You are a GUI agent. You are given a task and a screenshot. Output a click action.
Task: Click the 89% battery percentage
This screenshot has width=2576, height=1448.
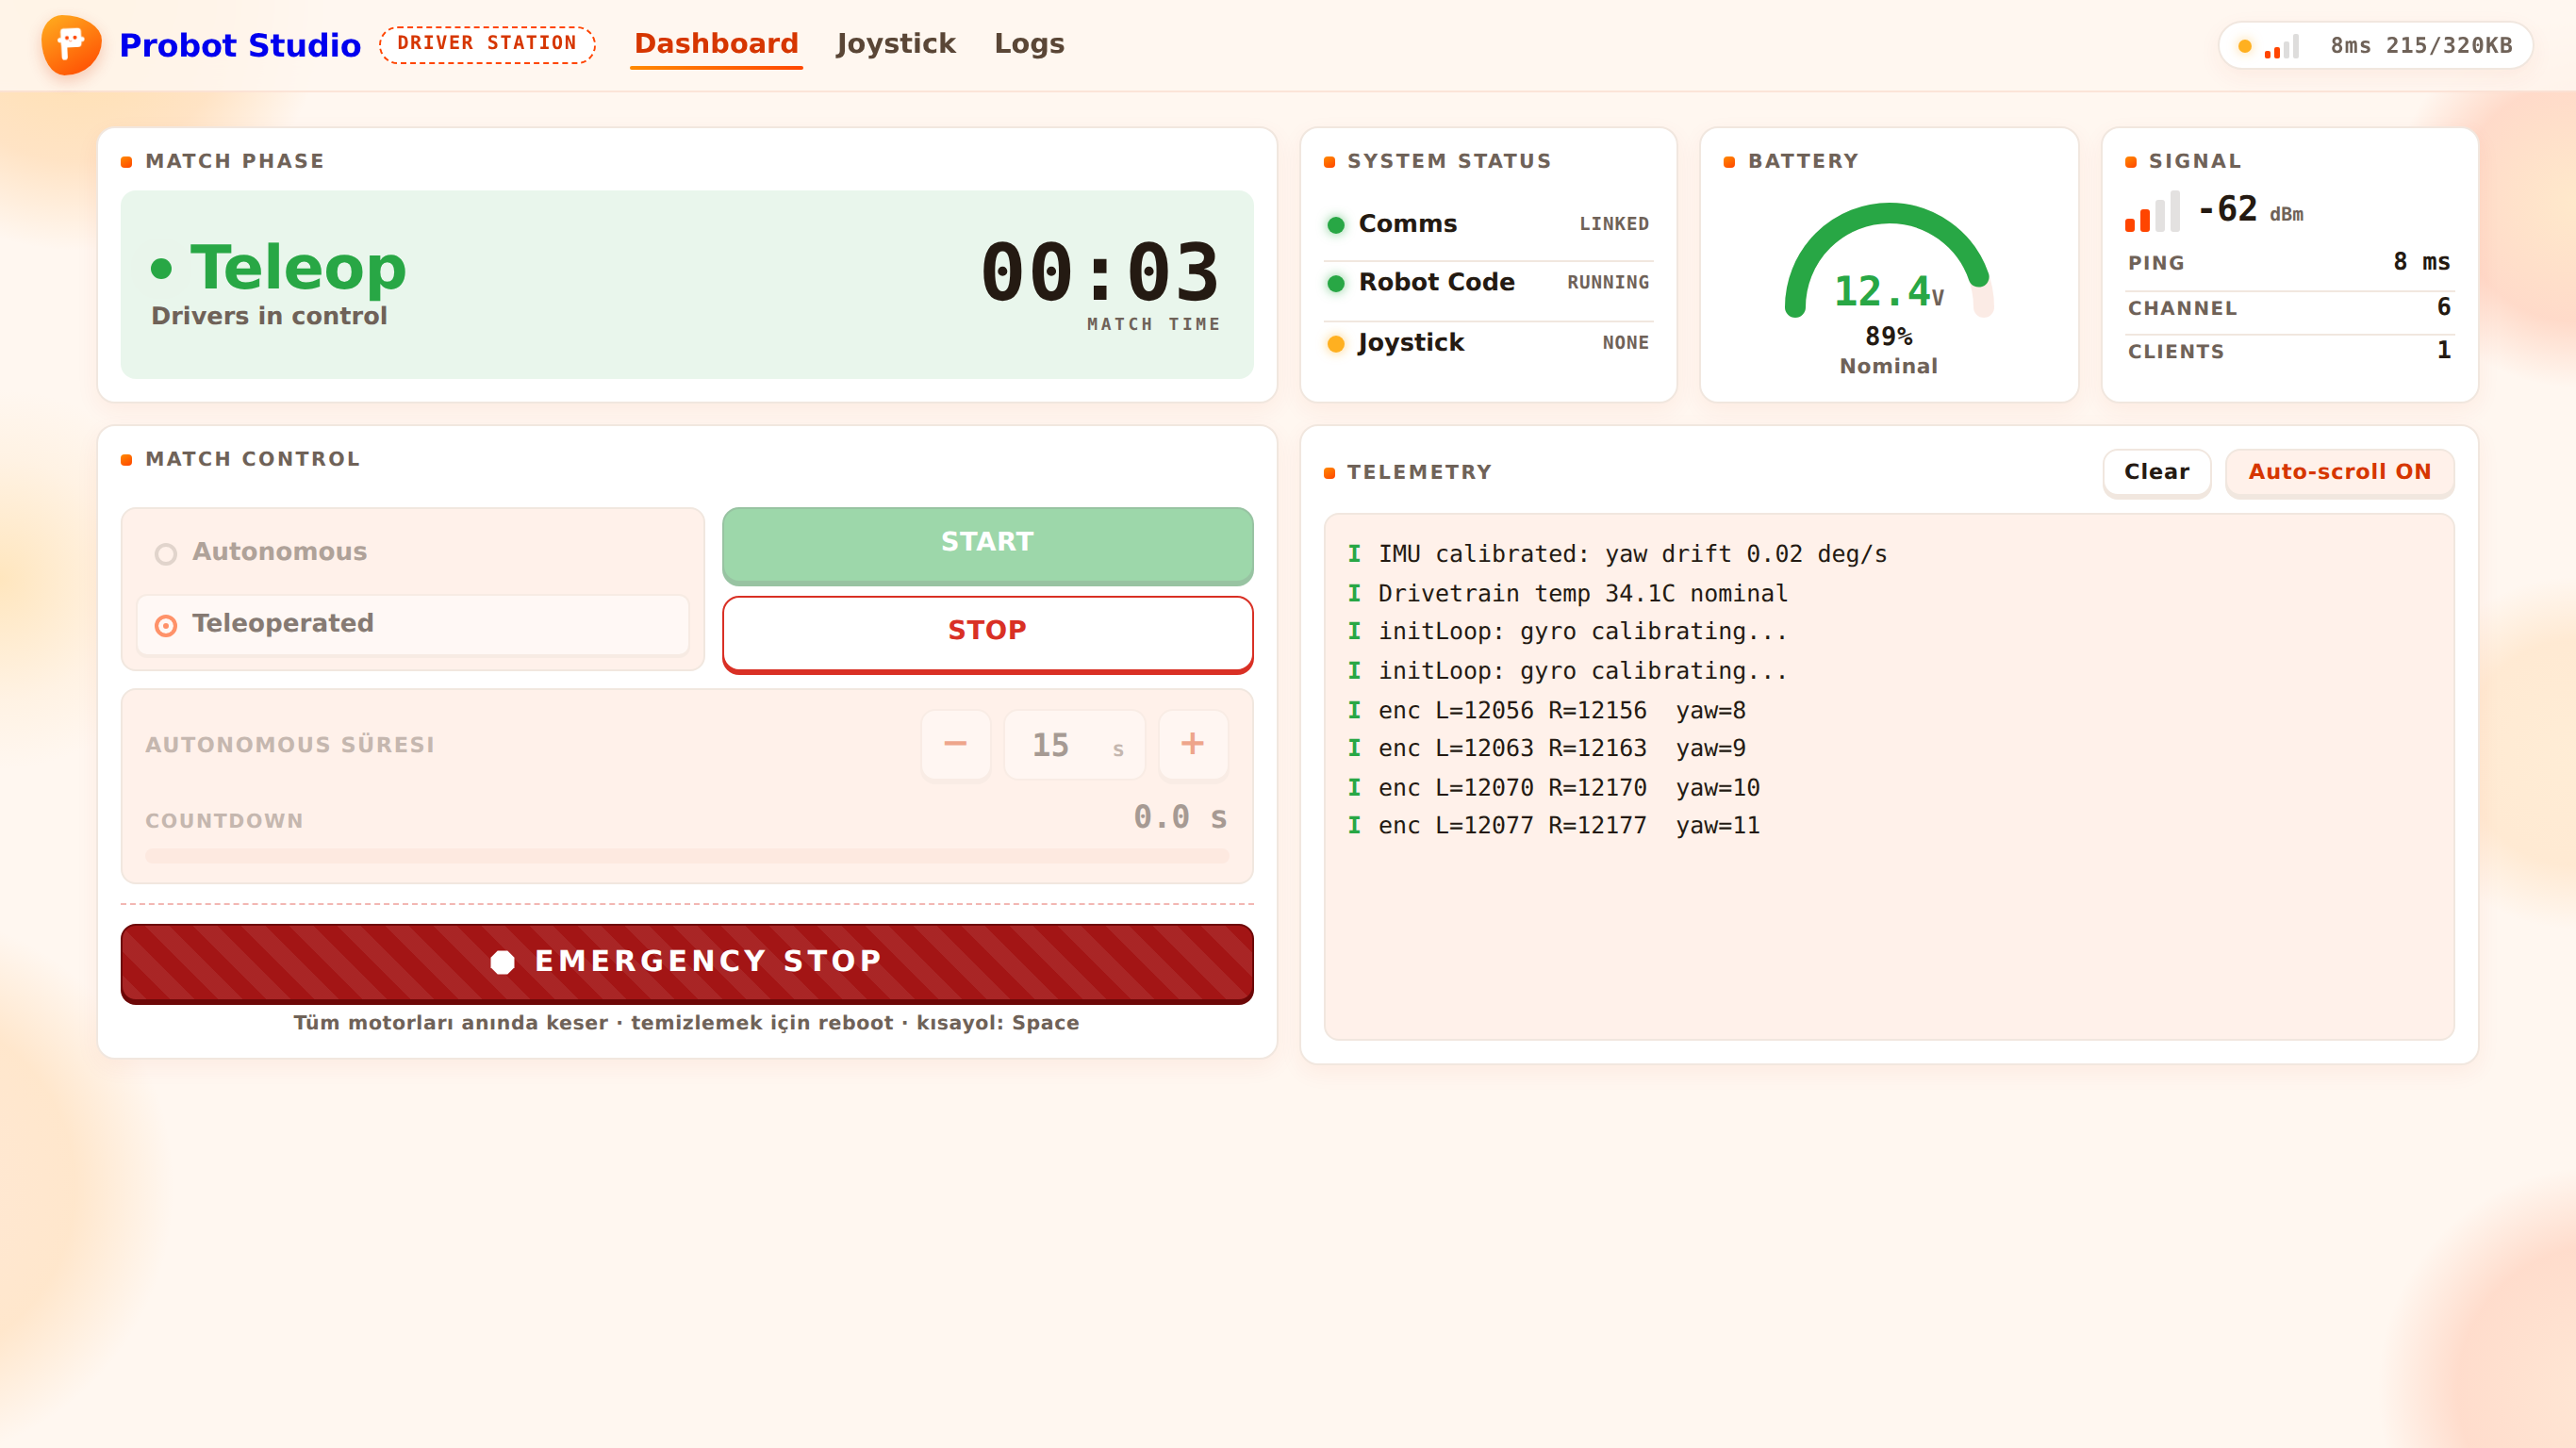pyautogui.click(x=1889, y=337)
